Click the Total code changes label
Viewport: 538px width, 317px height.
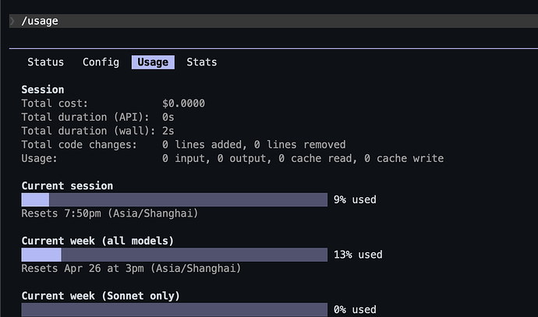pos(80,145)
